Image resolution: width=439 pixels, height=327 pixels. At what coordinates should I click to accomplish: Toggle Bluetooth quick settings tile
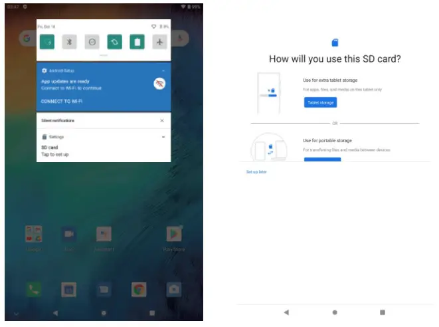70,42
